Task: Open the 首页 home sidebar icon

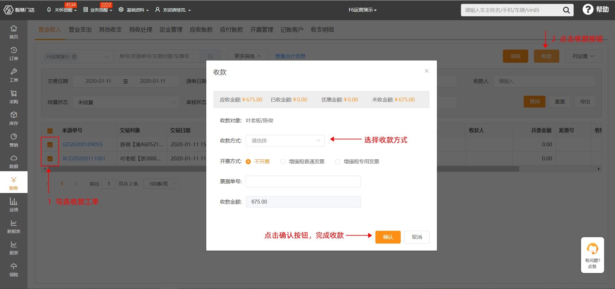Action: point(14,32)
